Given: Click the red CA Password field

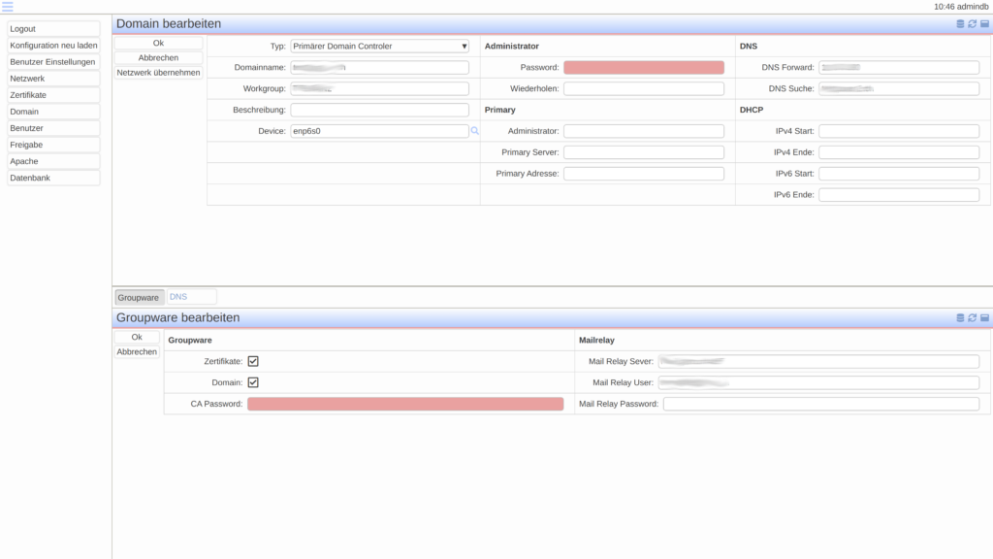Looking at the screenshot, I should coord(405,404).
